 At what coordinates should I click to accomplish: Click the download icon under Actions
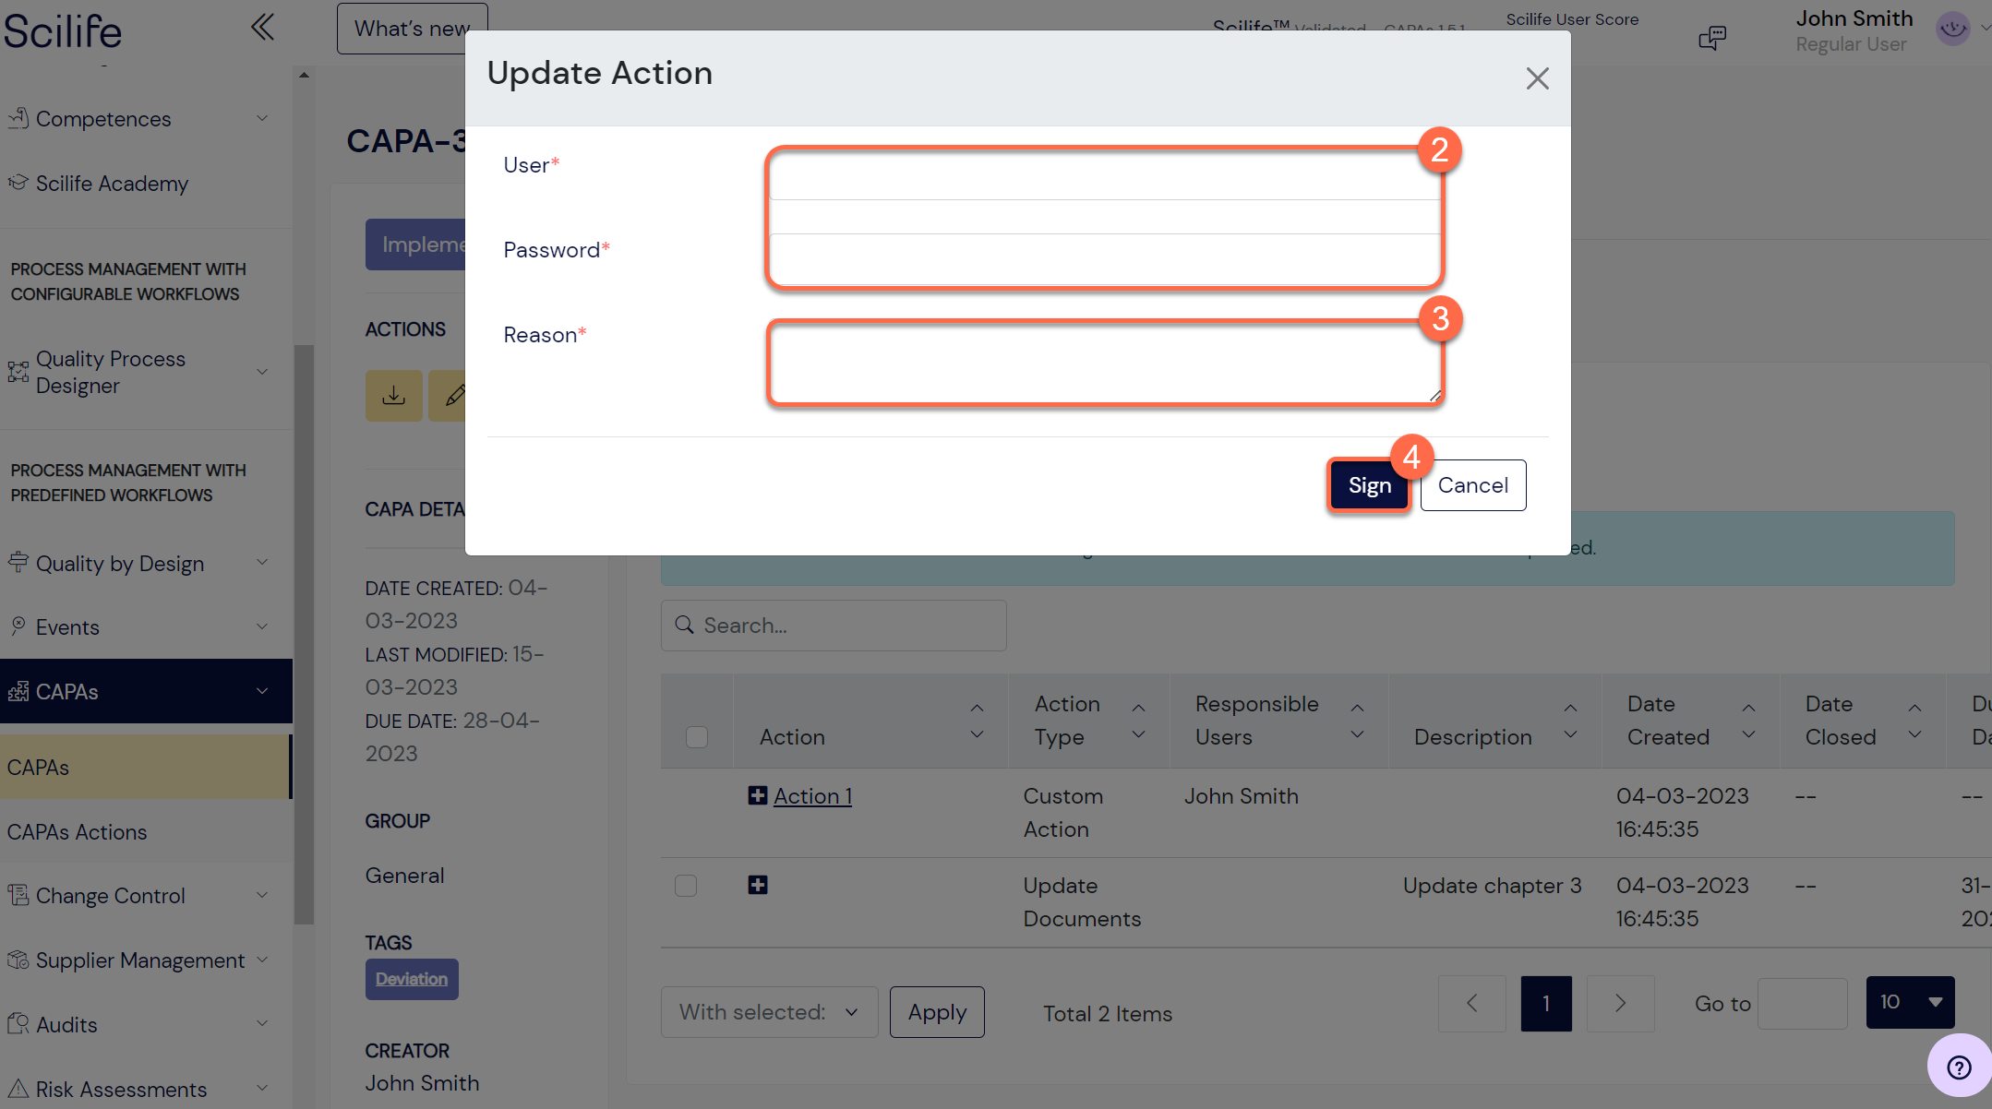click(x=394, y=396)
